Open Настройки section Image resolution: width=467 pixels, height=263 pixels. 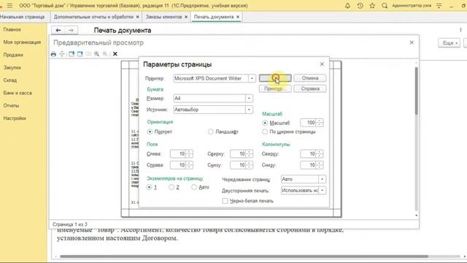(15, 118)
